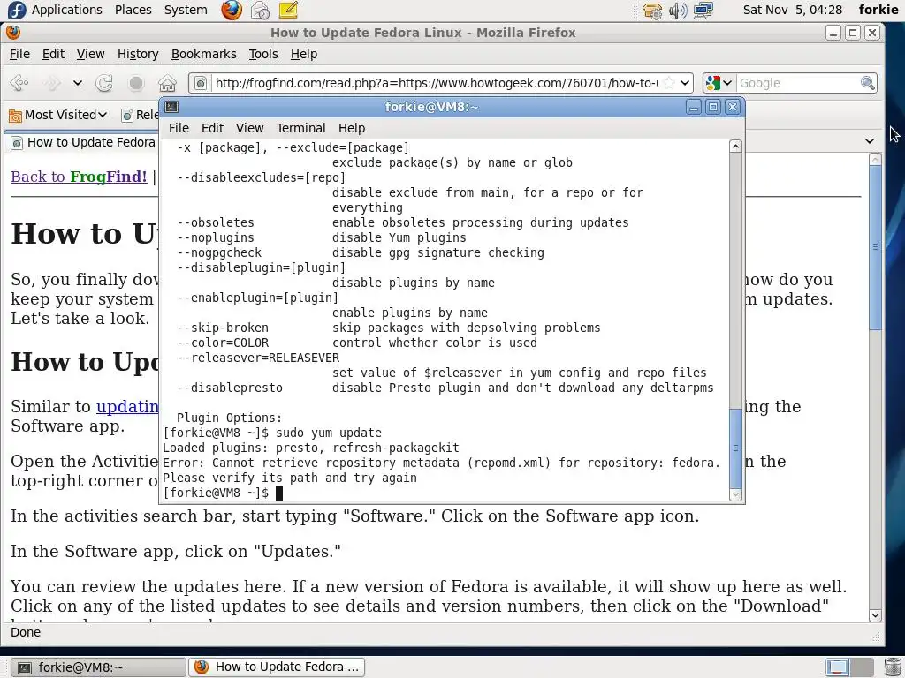Open terminal Help menu
905x678 pixels.
(352, 128)
